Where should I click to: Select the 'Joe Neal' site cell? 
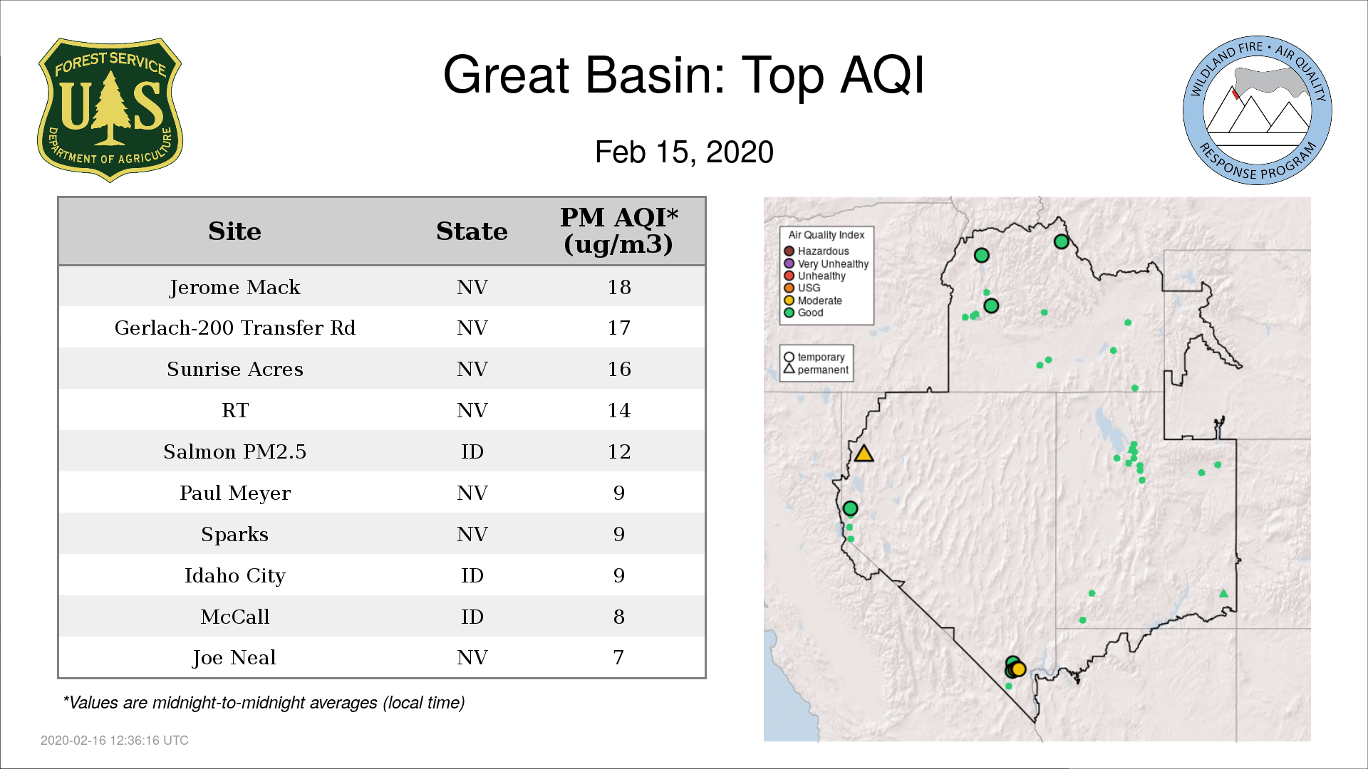(x=234, y=657)
